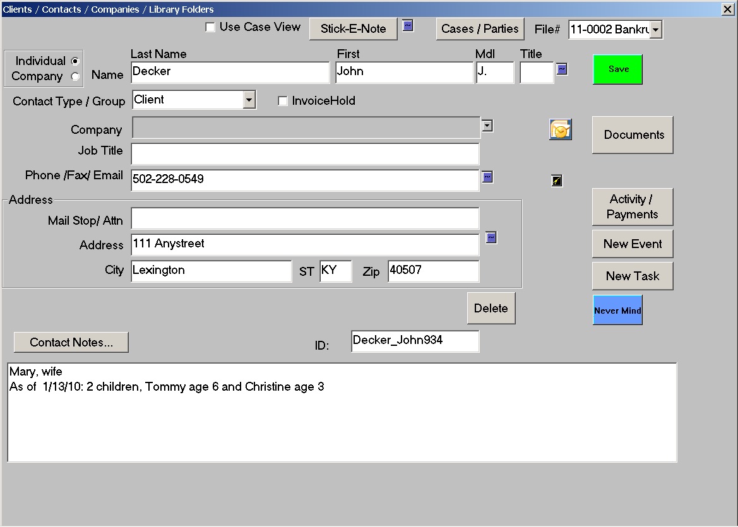Click the Last Name field containing Decker

point(230,73)
